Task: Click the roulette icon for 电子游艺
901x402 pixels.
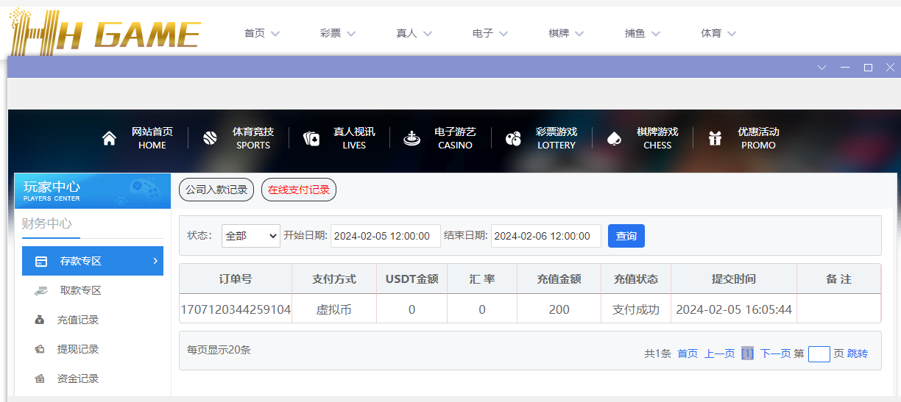Action: click(x=412, y=138)
